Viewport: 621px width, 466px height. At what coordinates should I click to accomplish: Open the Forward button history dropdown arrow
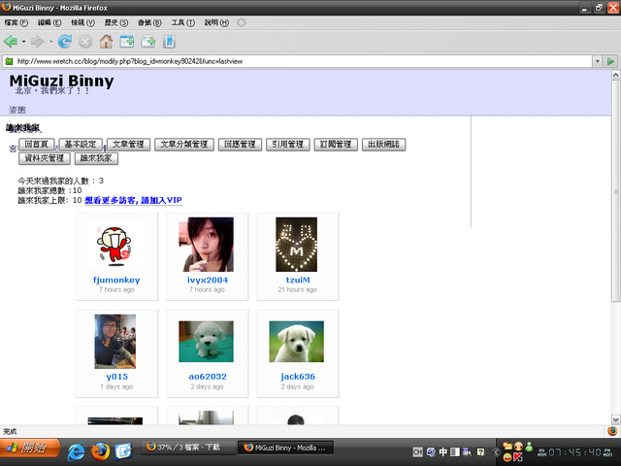pos(50,41)
